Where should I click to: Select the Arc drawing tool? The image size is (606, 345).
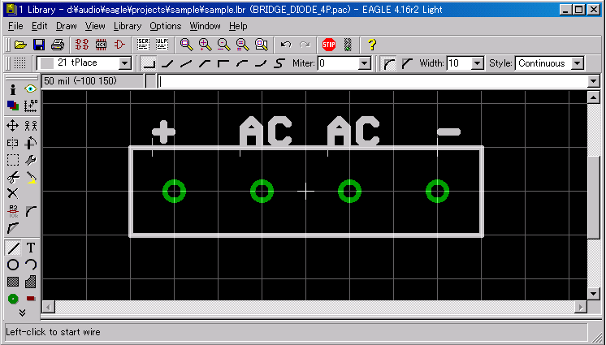click(x=31, y=265)
